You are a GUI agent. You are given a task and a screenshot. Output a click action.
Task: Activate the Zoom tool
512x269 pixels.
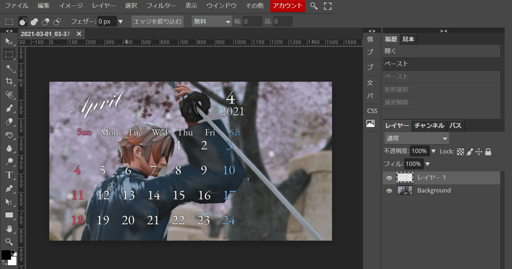(9, 241)
